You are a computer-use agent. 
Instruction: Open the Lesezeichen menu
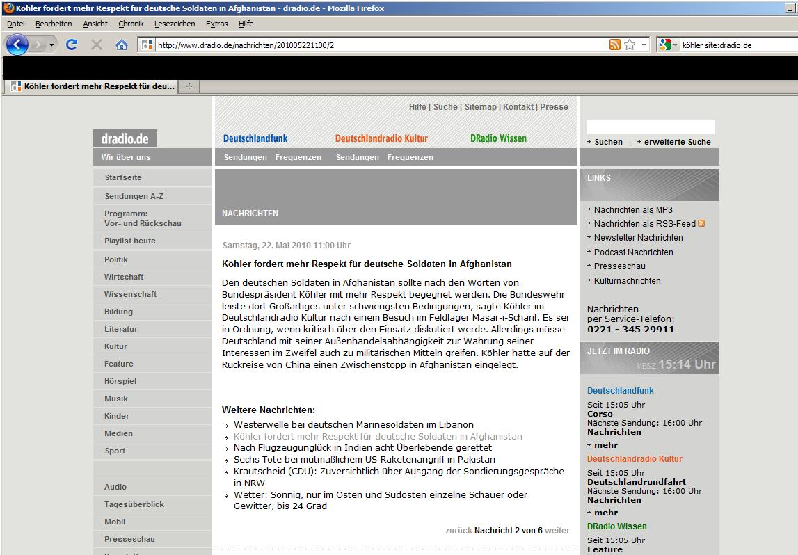(x=175, y=24)
